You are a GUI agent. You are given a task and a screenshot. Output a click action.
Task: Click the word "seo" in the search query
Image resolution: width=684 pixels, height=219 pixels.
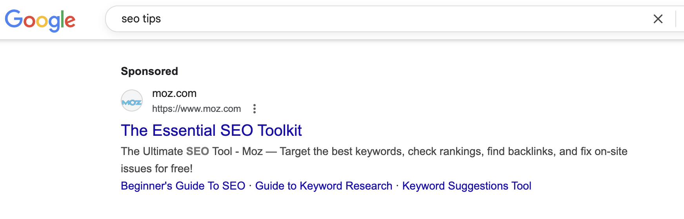tap(131, 19)
